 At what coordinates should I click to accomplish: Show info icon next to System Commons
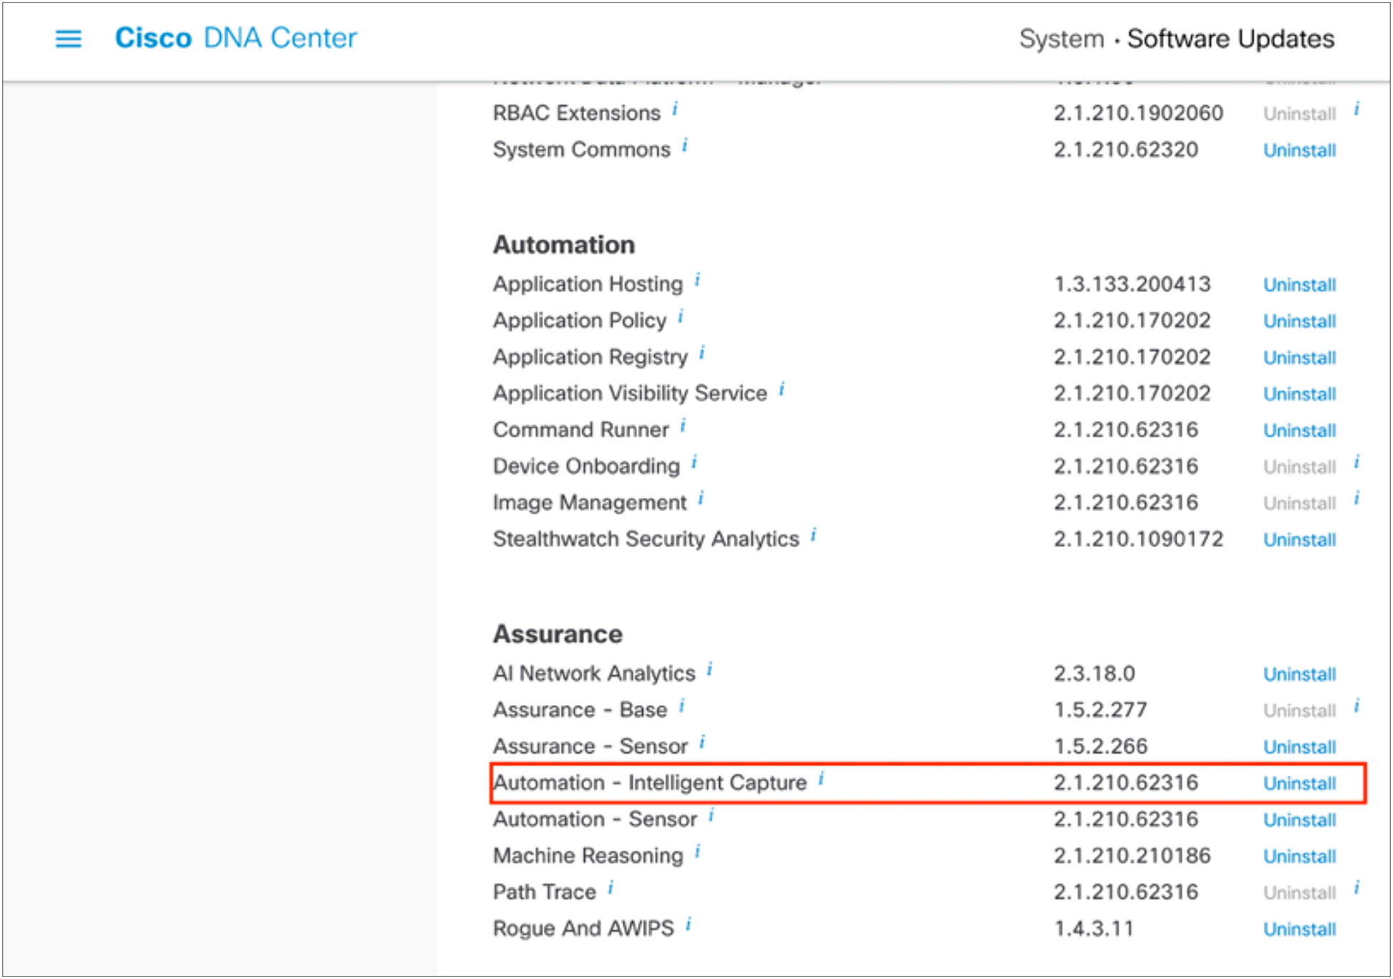(685, 146)
